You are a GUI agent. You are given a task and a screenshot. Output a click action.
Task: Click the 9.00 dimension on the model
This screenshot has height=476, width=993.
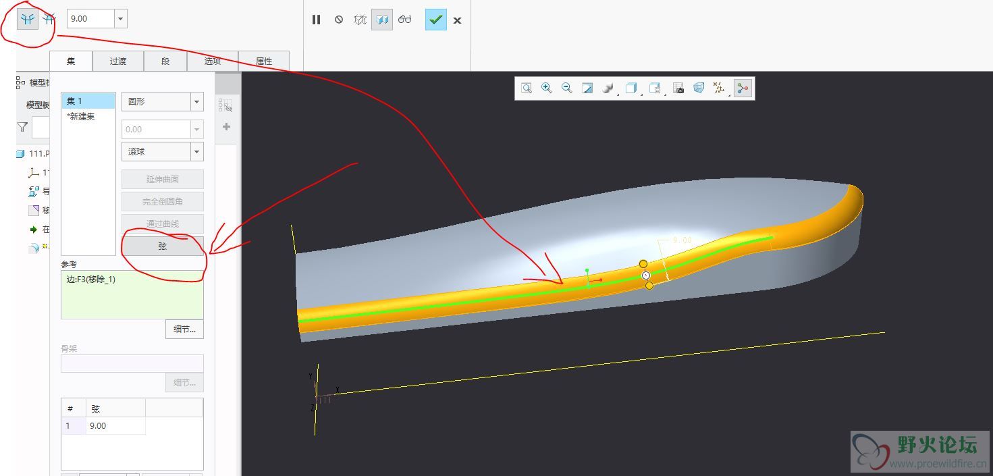pyautogui.click(x=682, y=240)
